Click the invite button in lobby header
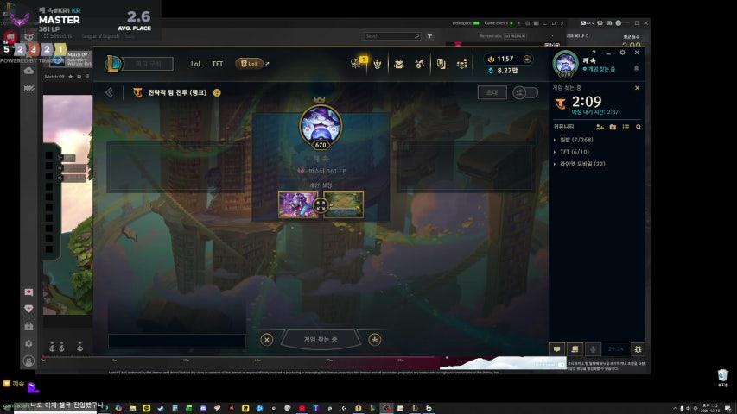Viewport: 737px width, 414px height. pyautogui.click(x=492, y=92)
